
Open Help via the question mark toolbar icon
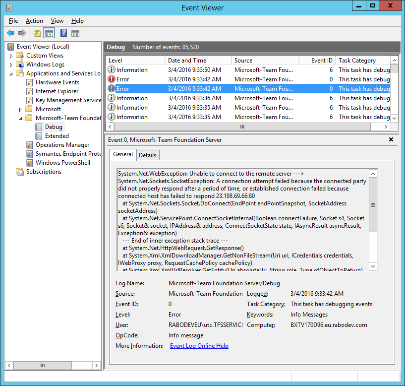pos(63,33)
